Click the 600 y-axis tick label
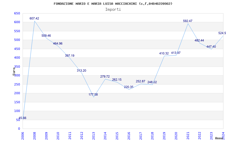This screenshot has width=226, height=141. 17,22
